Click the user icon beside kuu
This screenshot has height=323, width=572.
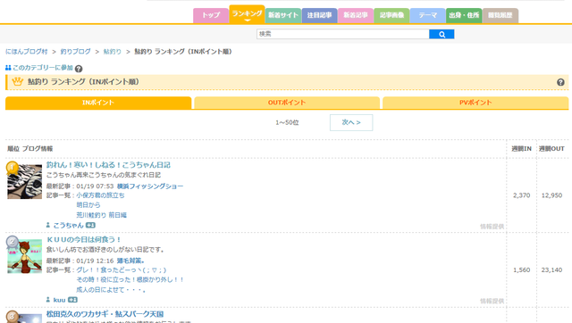(47, 300)
